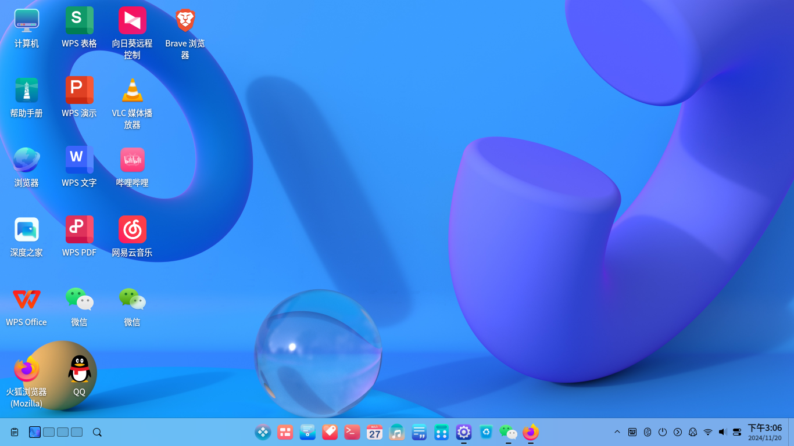Open the QQ penguin desktop icon
Screen dimensions: 794x446
click(x=79, y=369)
